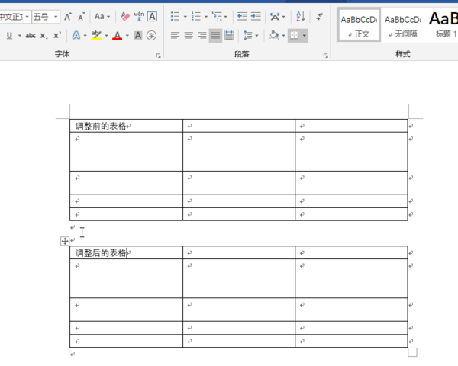
Task: Toggle show paragraph marks
Action: pyautogui.click(x=320, y=17)
